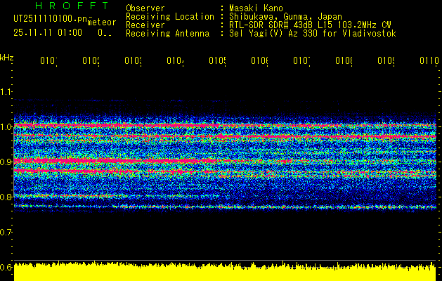Click the Receiving Antenna label

[x=168, y=34]
